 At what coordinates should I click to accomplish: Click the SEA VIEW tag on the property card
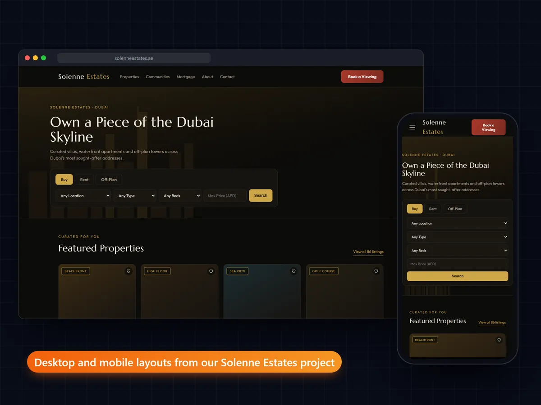238,271
